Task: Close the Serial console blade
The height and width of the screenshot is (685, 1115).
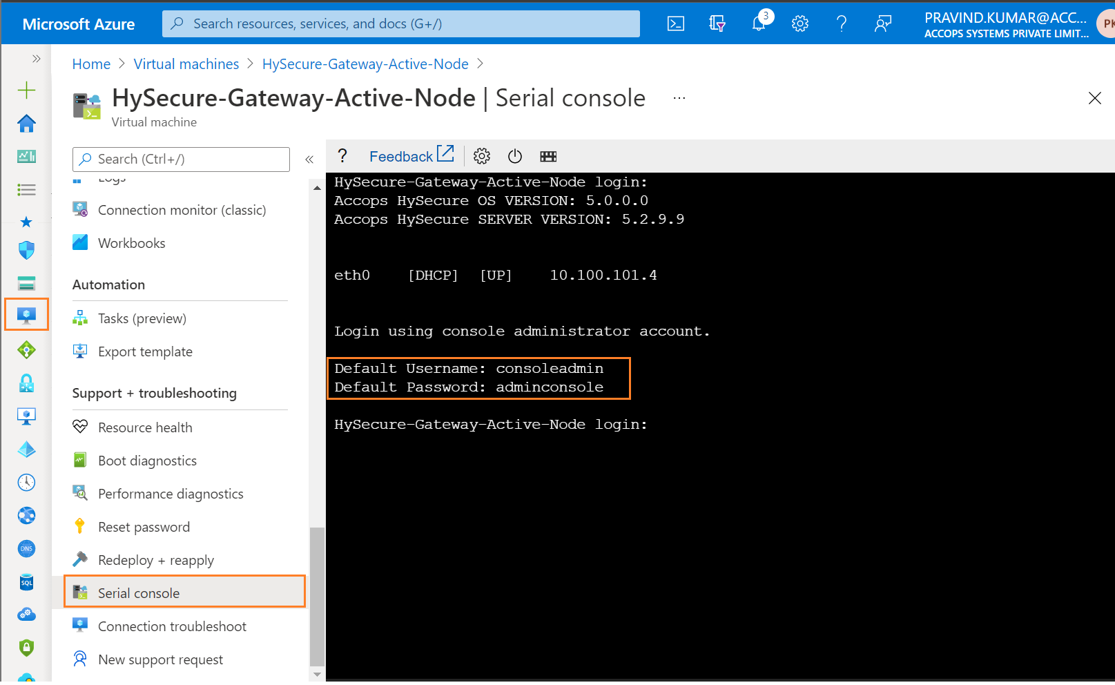Action: [x=1094, y=98]
